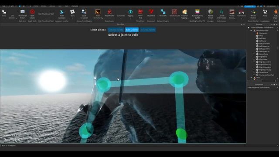Open the Terrain Mesher plugin

(253, 14)
